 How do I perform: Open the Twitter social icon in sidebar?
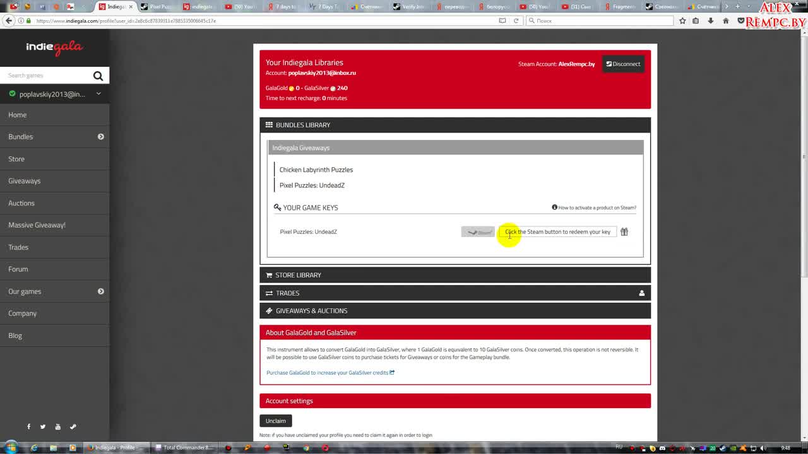(43, 427)
